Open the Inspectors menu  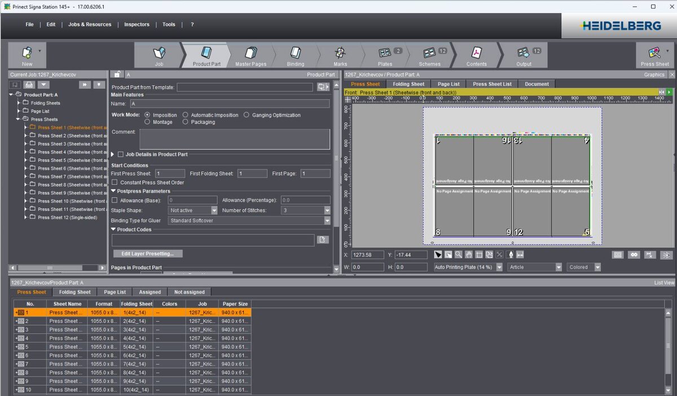coord(137,25)
